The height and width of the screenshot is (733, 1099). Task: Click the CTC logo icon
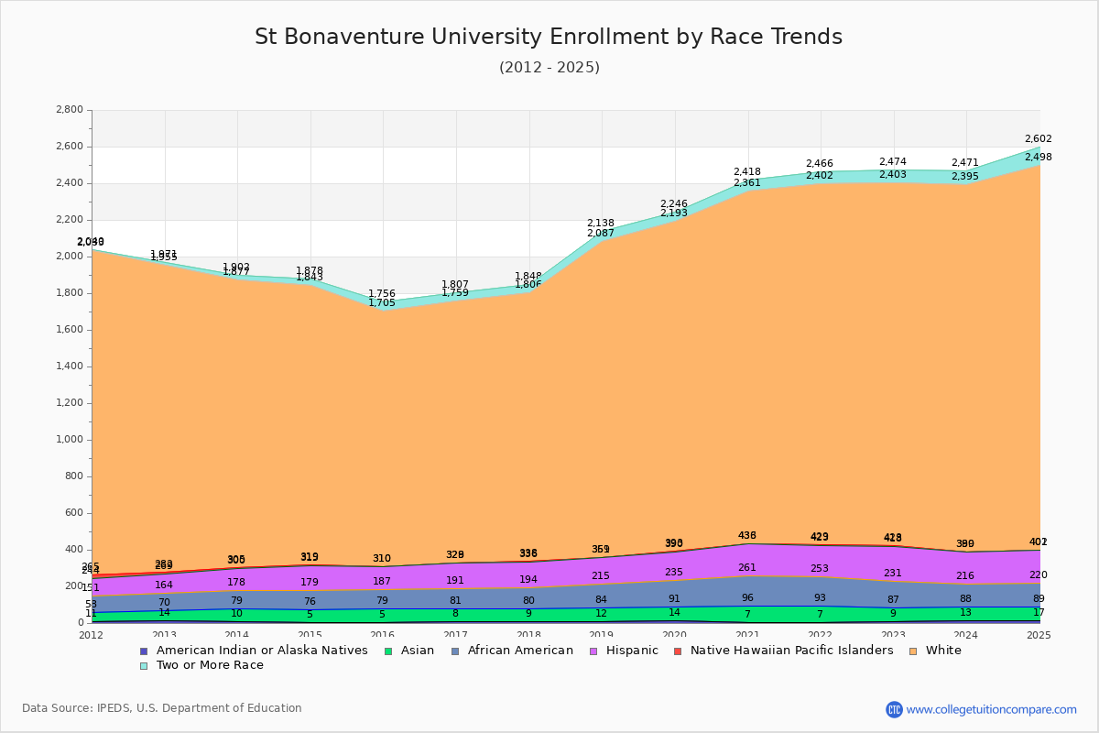pos(894,709)
